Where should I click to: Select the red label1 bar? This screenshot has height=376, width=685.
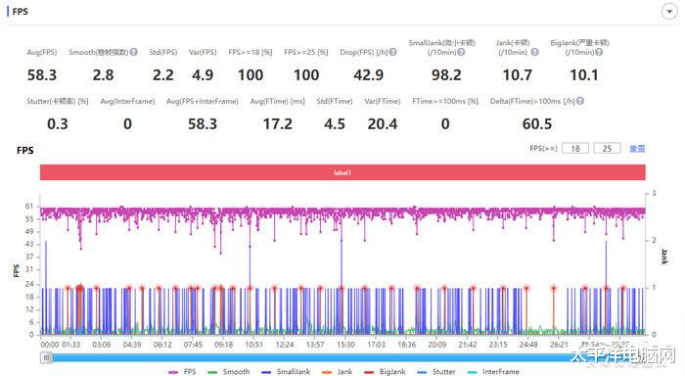(x=342, y=172)
